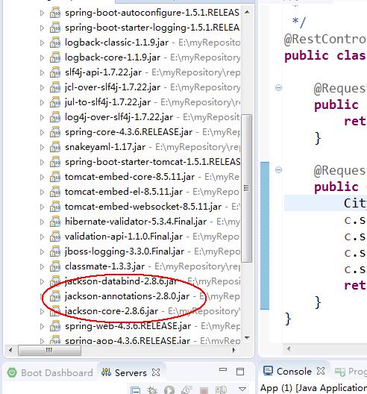Minimize the Servers view panel

tap(223, 369)
